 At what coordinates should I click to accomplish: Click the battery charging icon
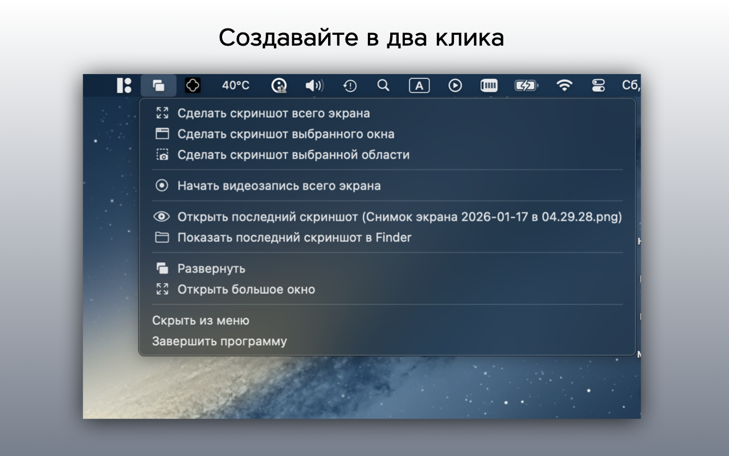525,85
